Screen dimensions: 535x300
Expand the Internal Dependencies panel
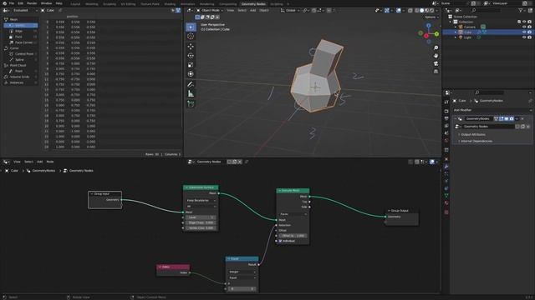(476, 141)
